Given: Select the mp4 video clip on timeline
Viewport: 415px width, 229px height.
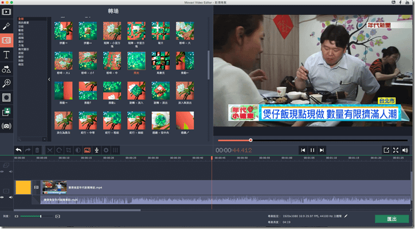Looking at the screenshot, I should click(225, 187).
